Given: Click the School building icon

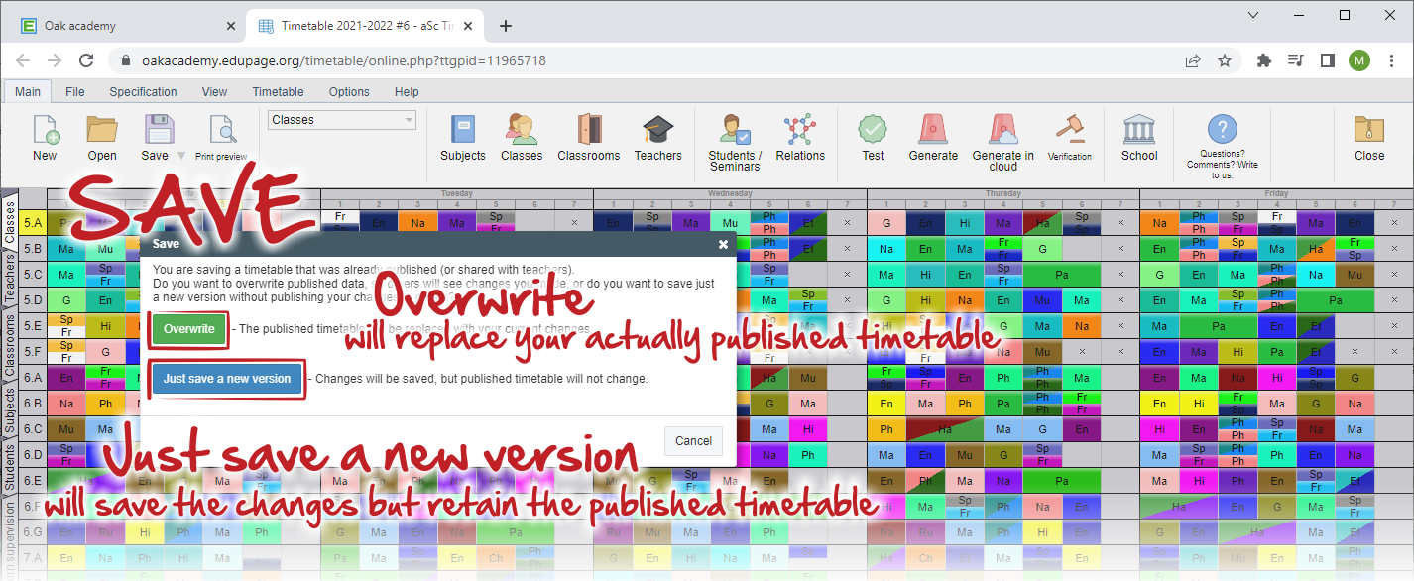Looking at the screenshot, I should click(x=1138, y=131).
